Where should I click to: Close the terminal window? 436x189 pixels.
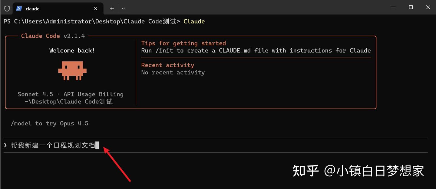(x=428, y=7)
